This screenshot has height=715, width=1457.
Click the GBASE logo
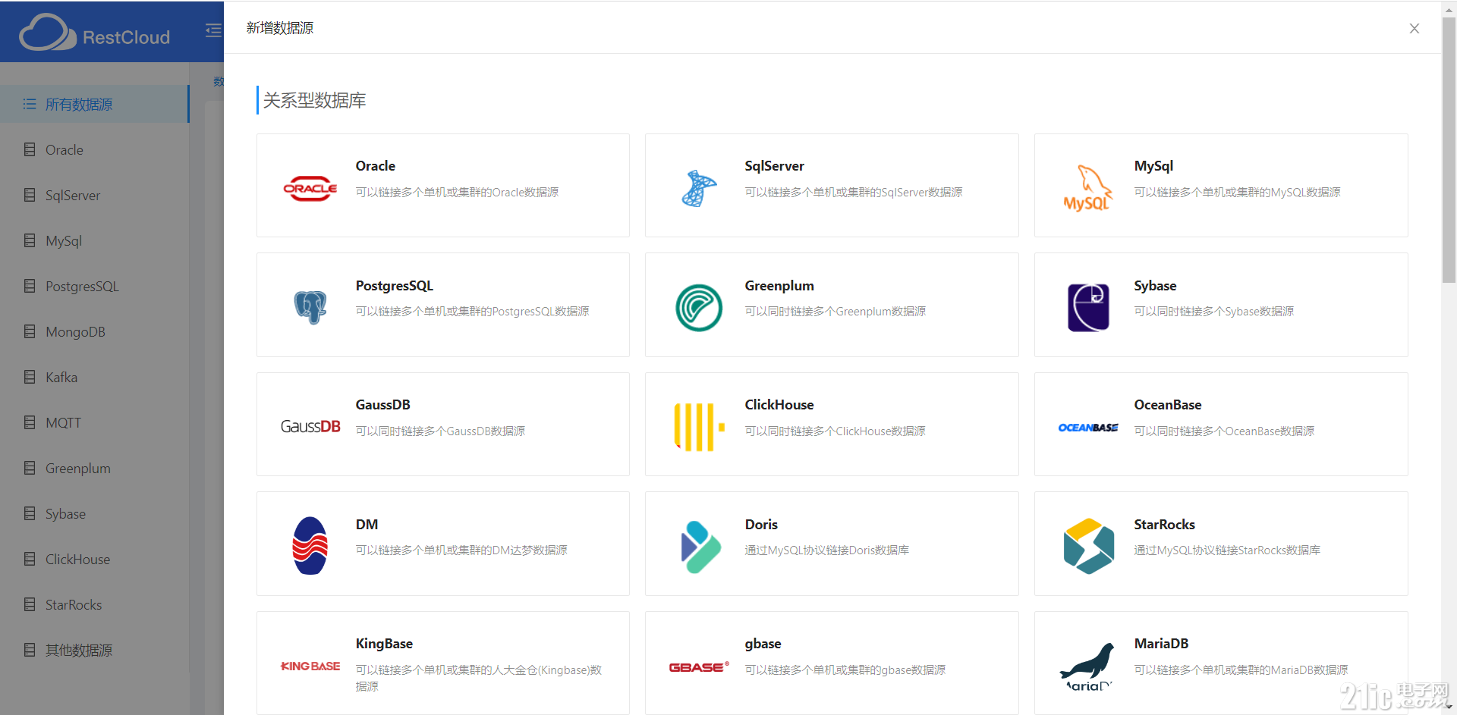pos(699,667)
